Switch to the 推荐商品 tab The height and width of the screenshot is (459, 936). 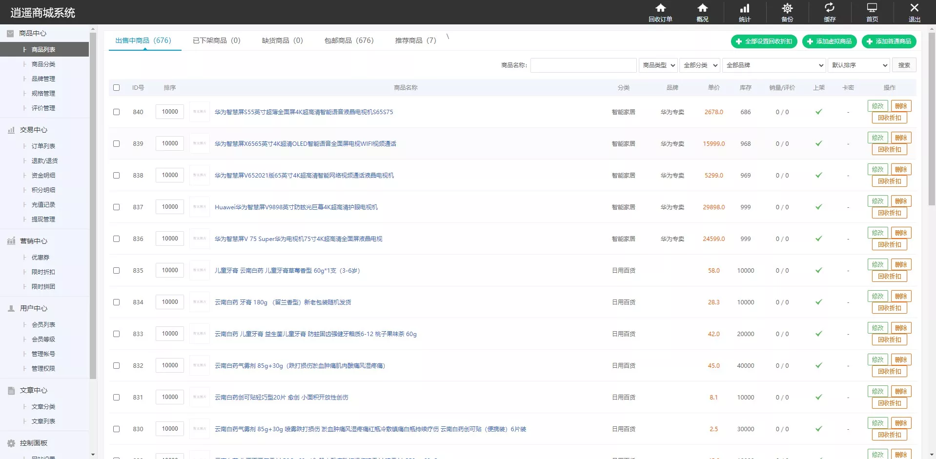click(415, 40)
